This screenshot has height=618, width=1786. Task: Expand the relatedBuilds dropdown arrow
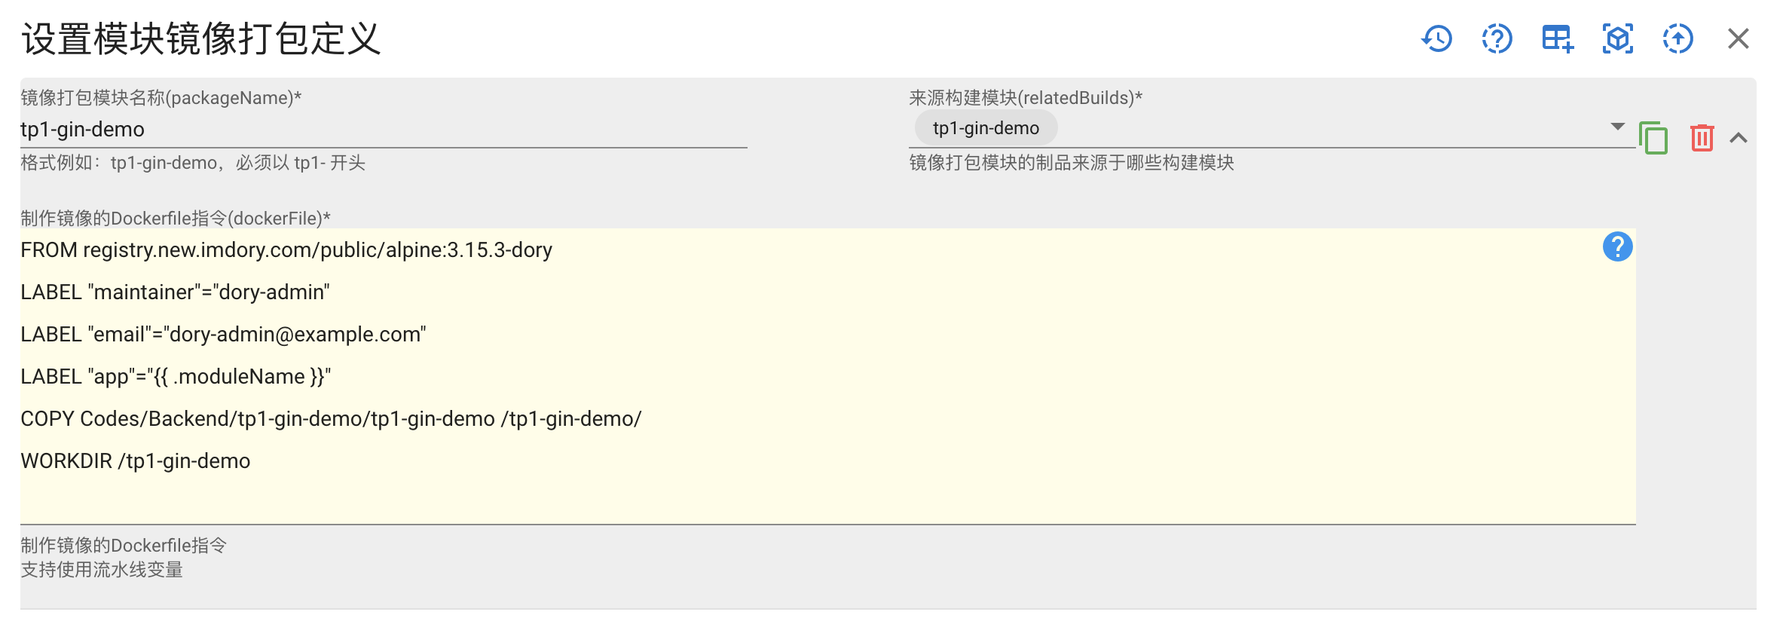click(1616, 127)
